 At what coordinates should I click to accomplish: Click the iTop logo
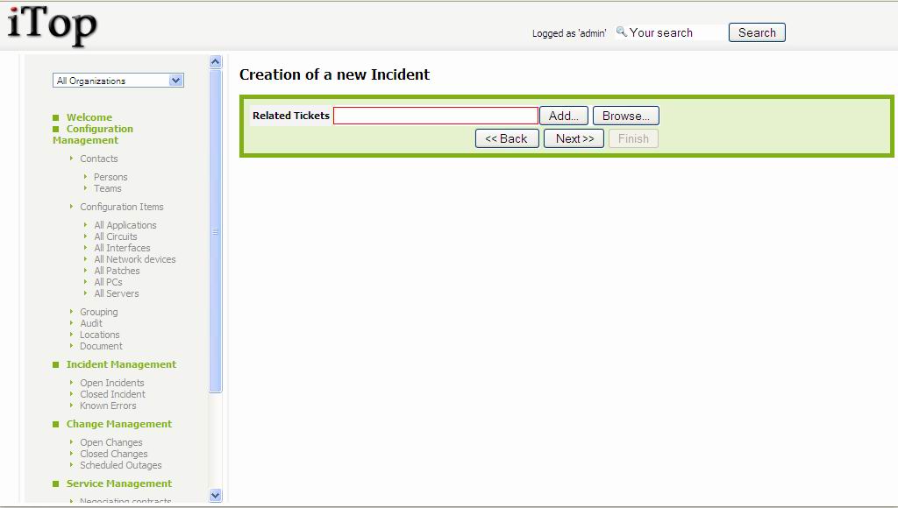coord(52,25)
